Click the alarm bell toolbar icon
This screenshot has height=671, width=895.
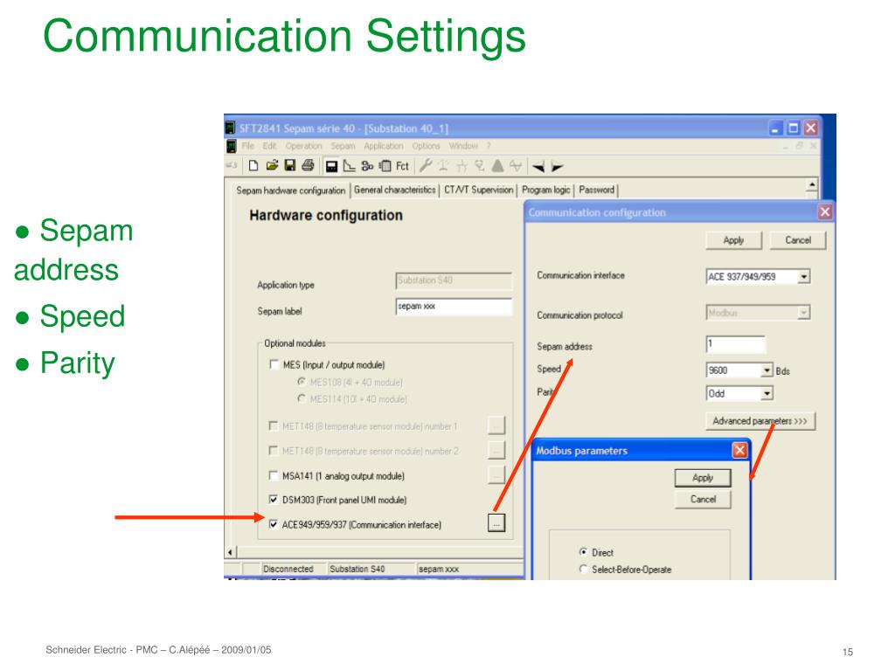click(x=497, y=166)
